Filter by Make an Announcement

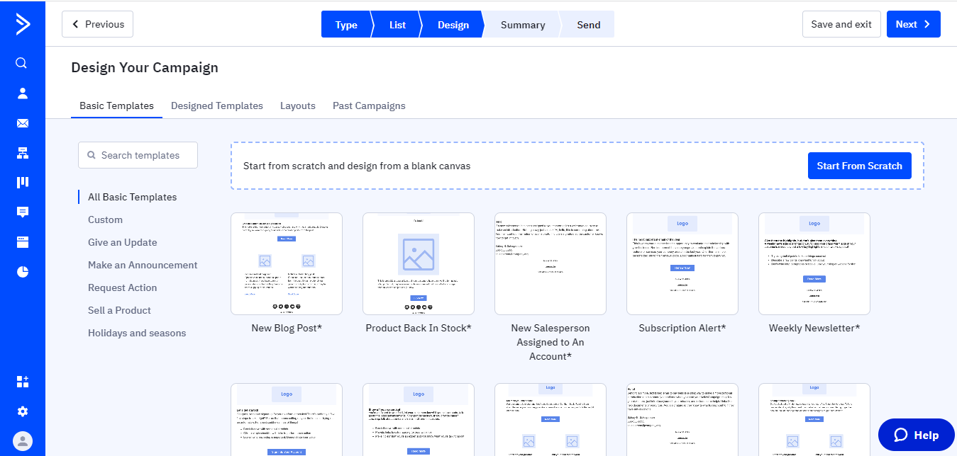143,265
